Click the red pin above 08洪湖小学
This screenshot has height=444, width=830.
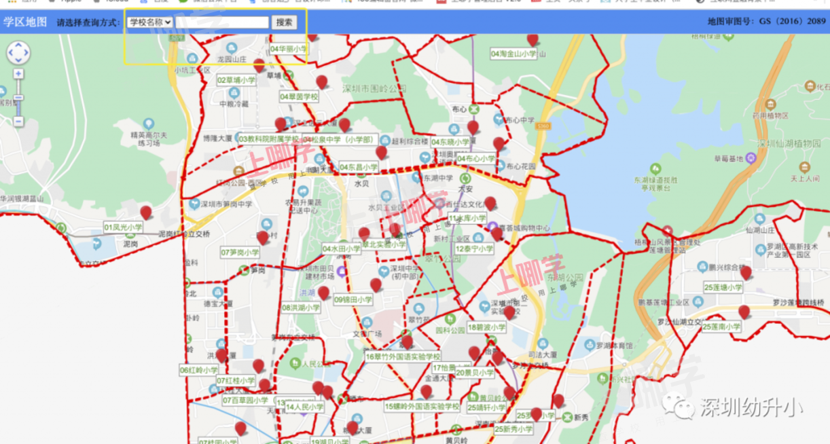(x=323, y=293)
